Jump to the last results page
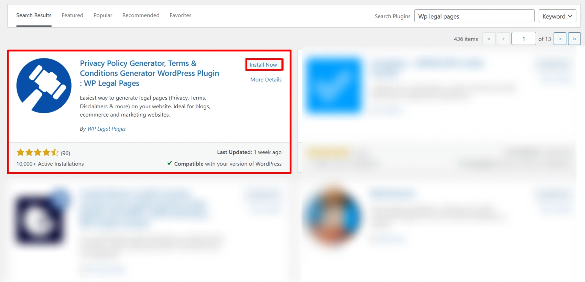The height and width of the screenshot is (282, 585). point(574,39)
